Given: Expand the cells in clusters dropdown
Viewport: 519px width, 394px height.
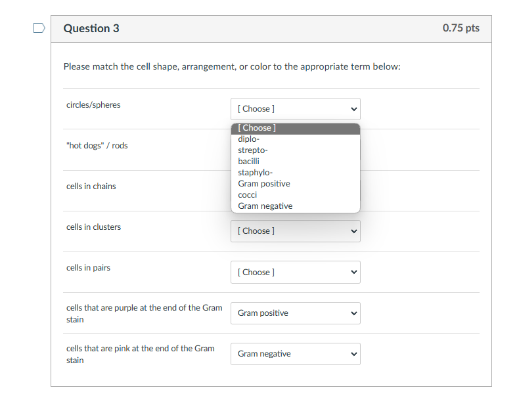Looking at the screenshot, I should click(x=295, y=231).
